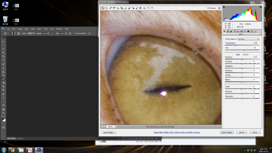Click the Open Image button

(227, 132)
